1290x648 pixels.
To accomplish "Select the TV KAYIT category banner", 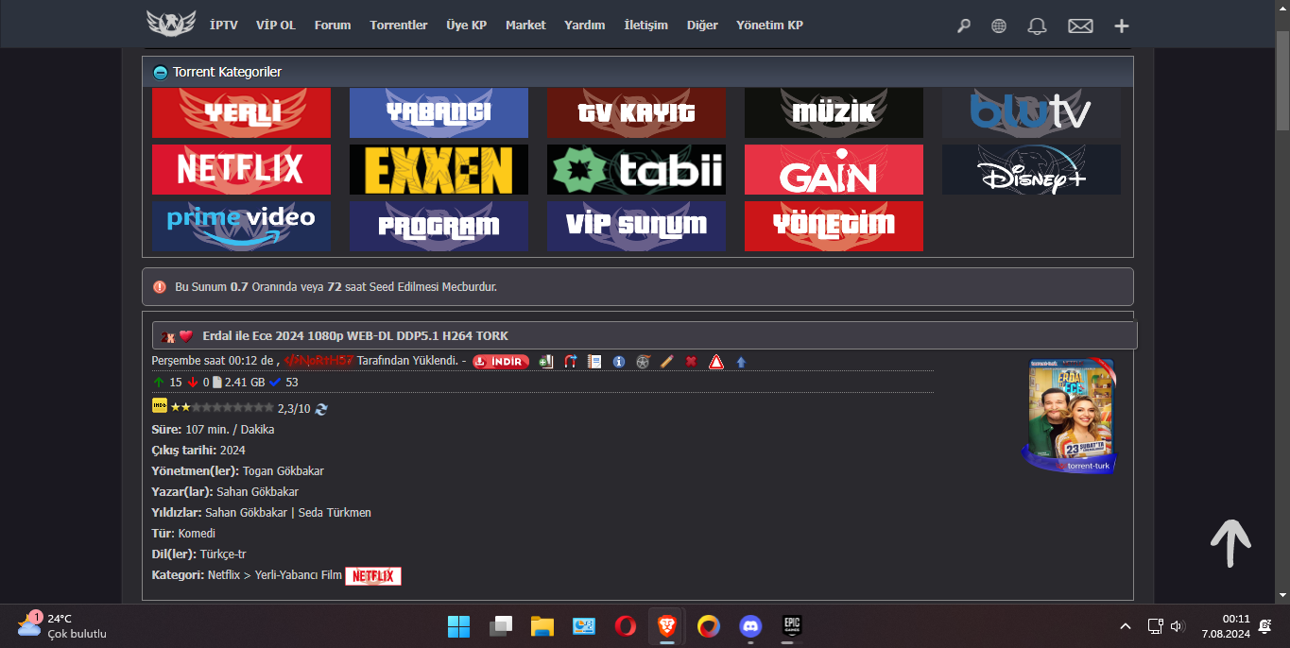I will pos(637,113).
